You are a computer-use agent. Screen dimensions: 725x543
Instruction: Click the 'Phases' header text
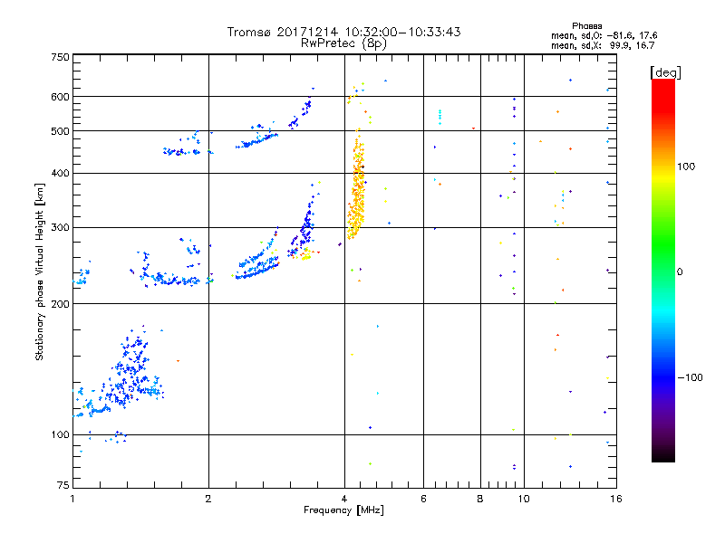(586, 26)
